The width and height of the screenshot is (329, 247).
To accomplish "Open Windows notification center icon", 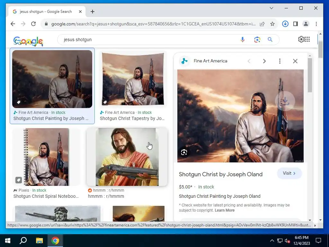I will (x=318, y=241).
